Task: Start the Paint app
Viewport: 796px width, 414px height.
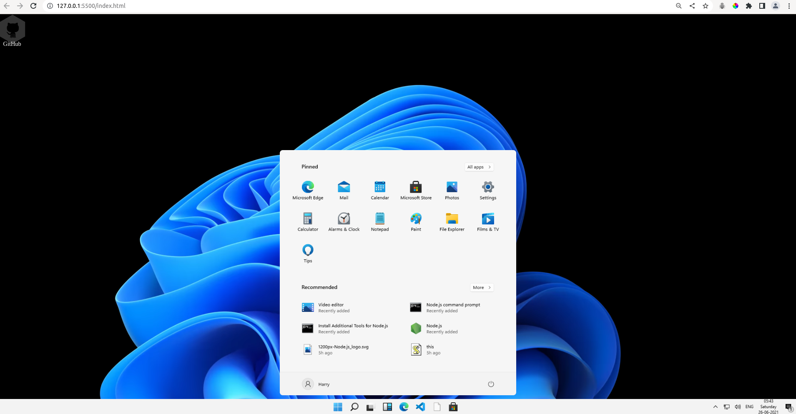Action: [x=415, y=221]
